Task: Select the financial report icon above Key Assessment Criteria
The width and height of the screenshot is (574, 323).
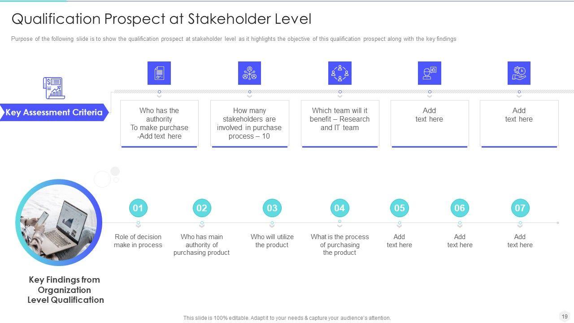Action: click(x=54, y=88)
